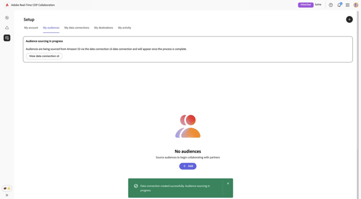Click the audiences placeholder illustration
This screenshot has width=361, height=199.
point(188,126)
